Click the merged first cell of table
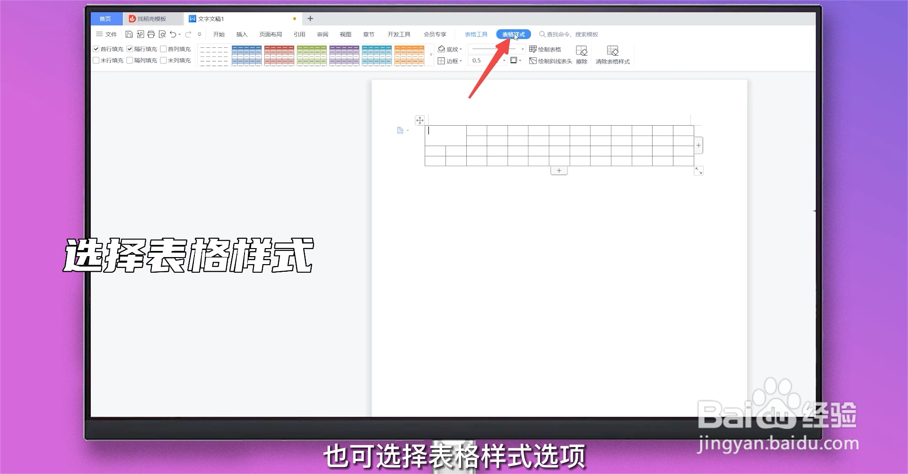The image size is (908, 474). coord(445,135)
